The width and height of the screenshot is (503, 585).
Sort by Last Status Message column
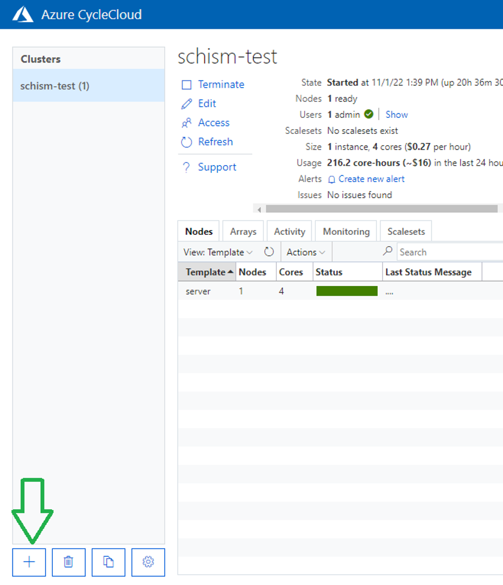432,272
